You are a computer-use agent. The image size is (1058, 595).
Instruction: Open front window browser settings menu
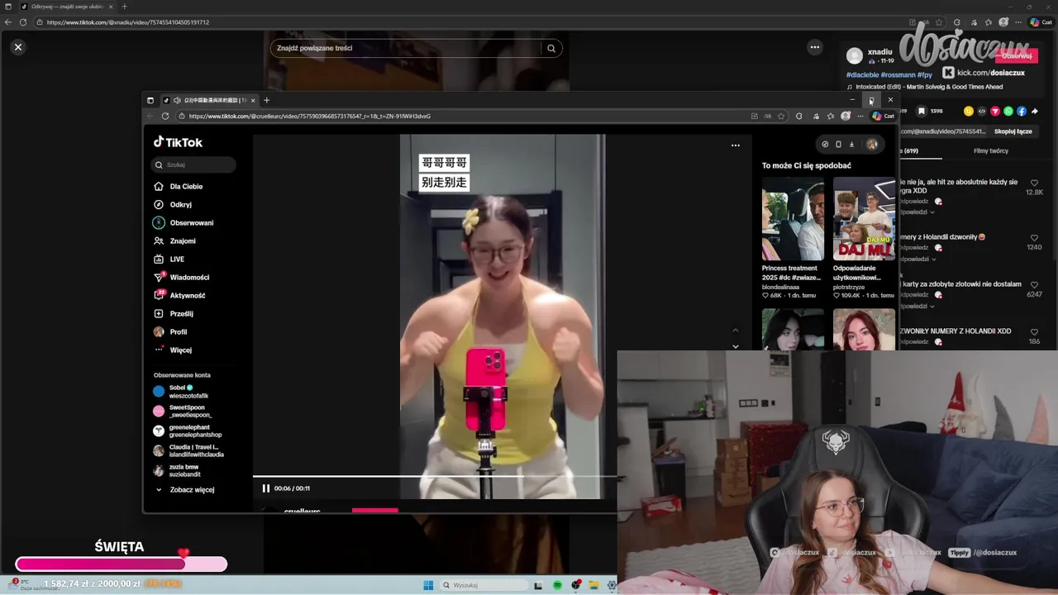coord(860,117)
